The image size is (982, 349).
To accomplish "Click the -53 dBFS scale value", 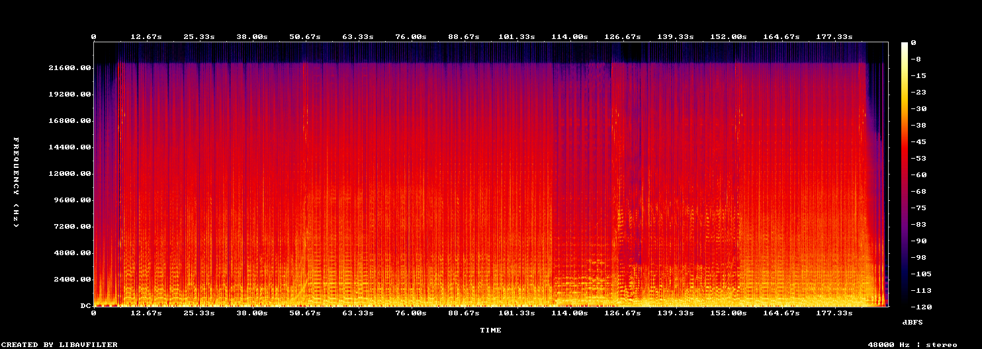I will (x=918, y=159).
